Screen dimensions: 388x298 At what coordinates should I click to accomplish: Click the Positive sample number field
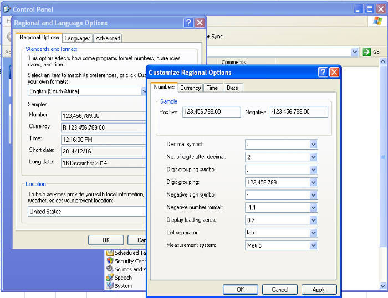(211, 112)
